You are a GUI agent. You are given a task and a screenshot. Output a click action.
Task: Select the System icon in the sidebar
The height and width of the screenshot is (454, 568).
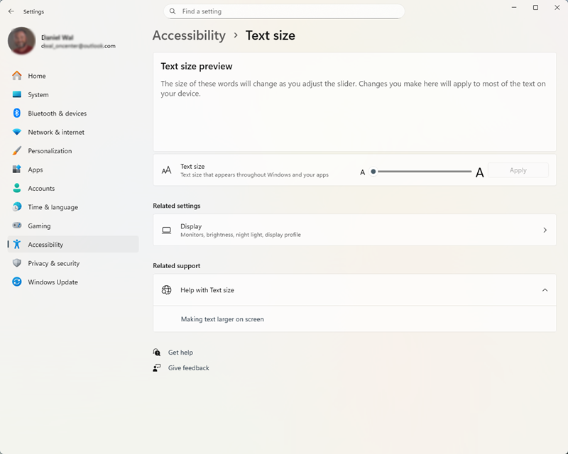click(17, 94)
